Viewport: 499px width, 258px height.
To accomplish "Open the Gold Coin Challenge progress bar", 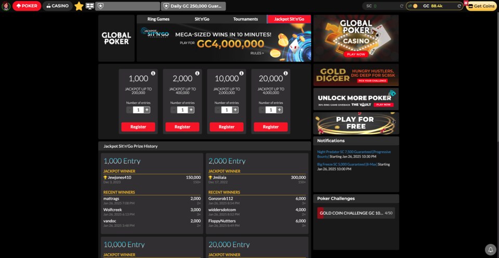I will point(356,213).
